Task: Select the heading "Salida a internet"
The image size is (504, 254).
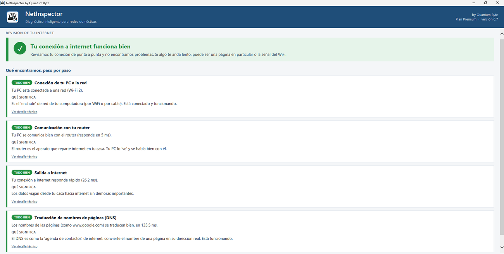Action: (51, 173)
